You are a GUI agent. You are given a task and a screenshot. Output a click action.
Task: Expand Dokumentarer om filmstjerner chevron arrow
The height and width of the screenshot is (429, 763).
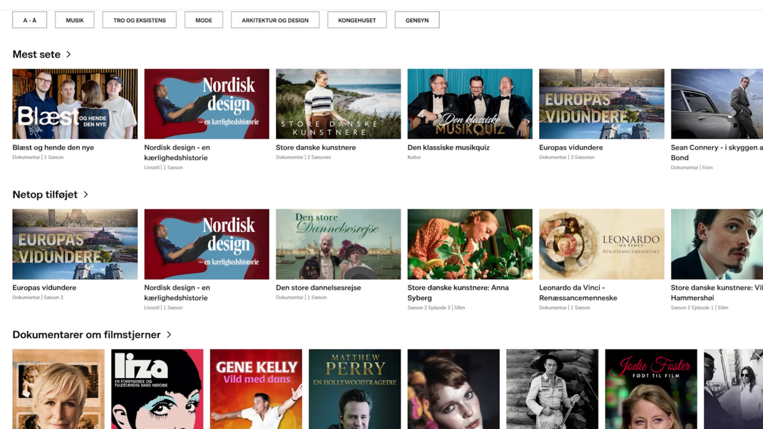169,334
